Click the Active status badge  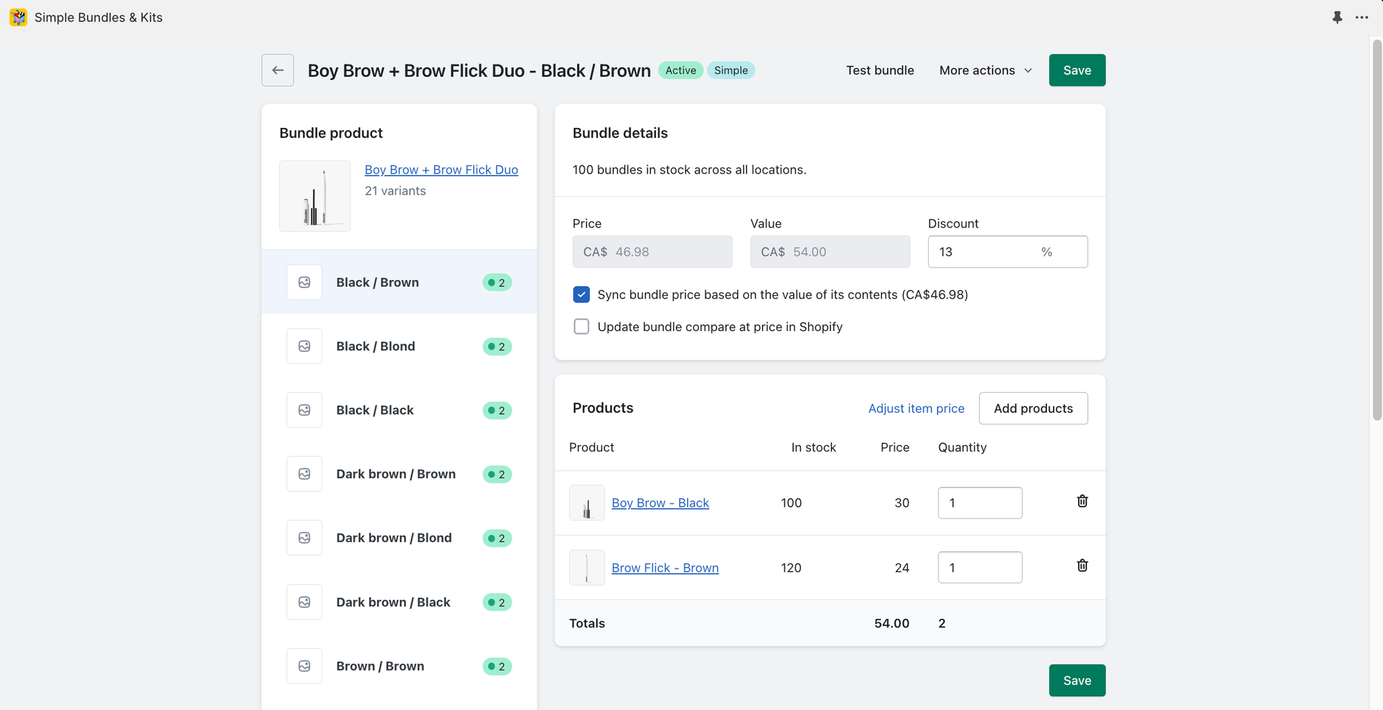(680, 71)
